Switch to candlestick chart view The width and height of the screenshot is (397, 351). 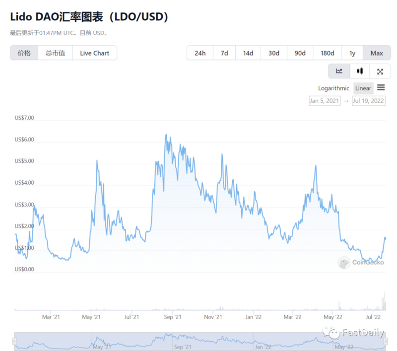click(x=360, y=71)
